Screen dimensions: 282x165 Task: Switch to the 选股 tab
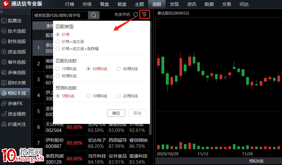click(x=157, y=4)
